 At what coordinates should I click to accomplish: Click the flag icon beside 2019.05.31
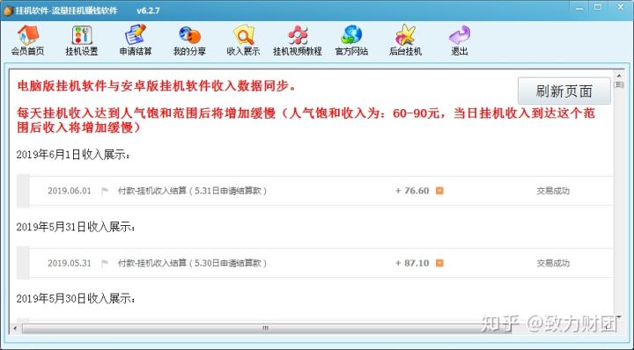click(x=105, y=263)
